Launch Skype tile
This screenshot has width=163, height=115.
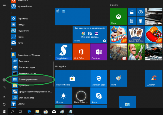click(x=99, y=96)
